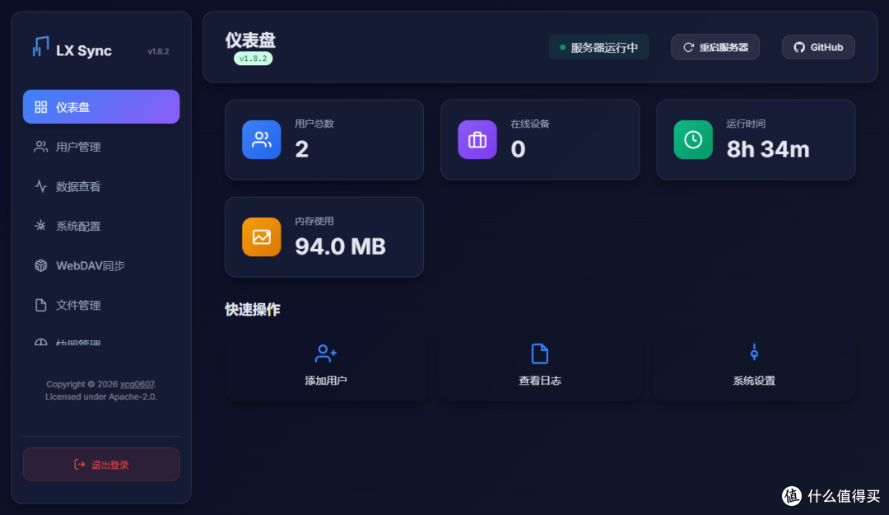Click the GitHub octocat icon
Viewport: 889px width, 515px height.
pyautogui.click(x=798, y=47)
